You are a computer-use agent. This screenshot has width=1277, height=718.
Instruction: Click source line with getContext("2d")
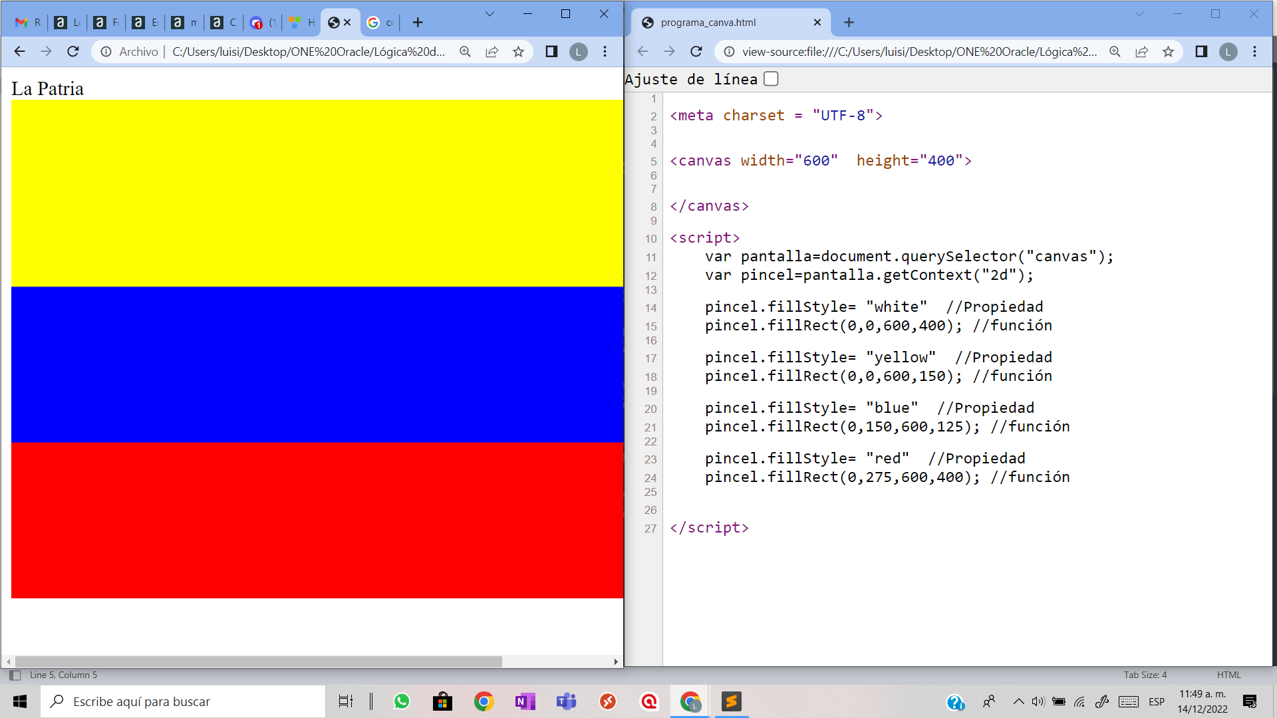pyautogui.click(x=869, y=275)
